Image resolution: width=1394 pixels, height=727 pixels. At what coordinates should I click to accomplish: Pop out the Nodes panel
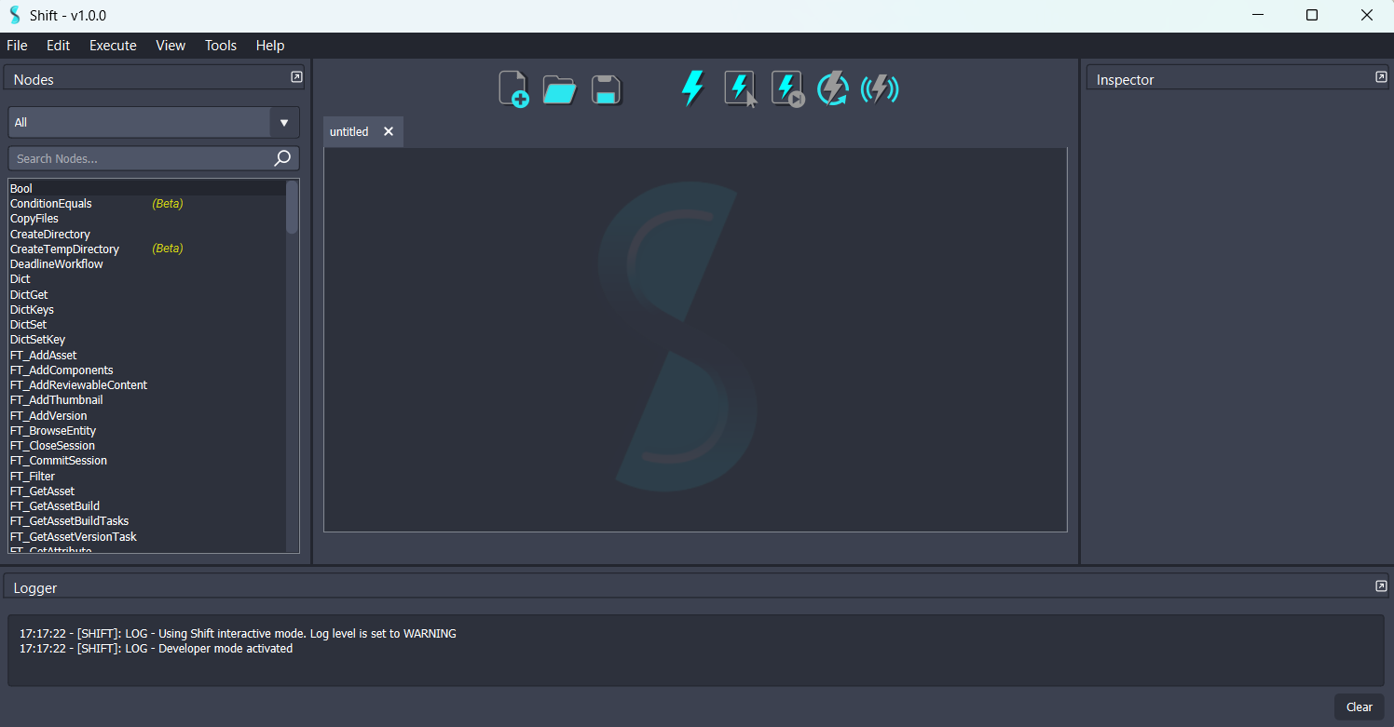click(x=295, y=76)
